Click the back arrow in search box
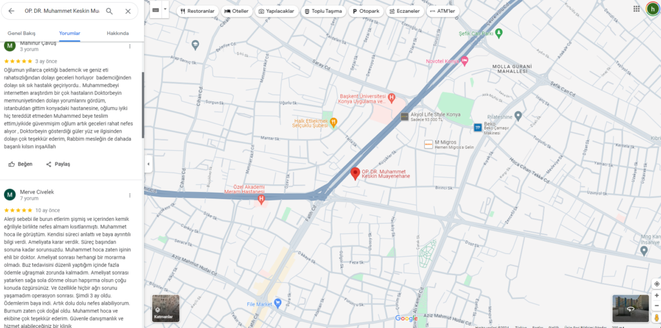The height and width of the screenshot is (328, 661). click(x=12, y=11)
